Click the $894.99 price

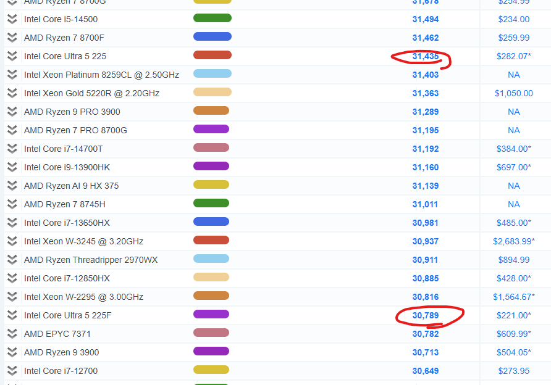tap(514, 260)
